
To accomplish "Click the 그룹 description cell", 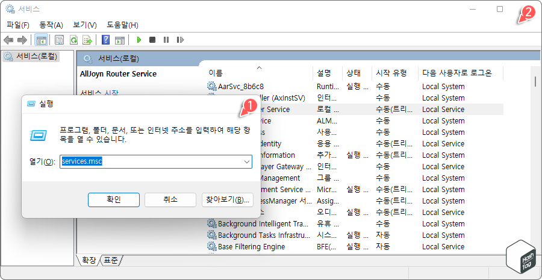I will (326, 178).
